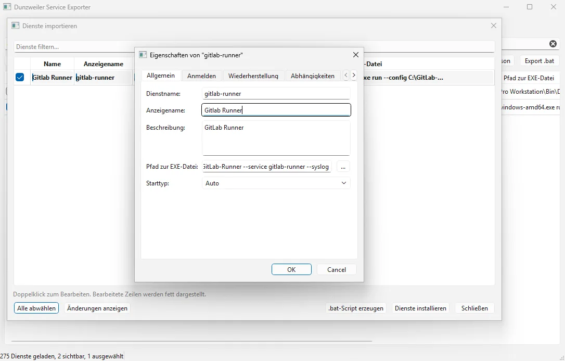Screen dimensions: 565x361
Task: Click the Export .bat button
Action: [x=539, y=60]
